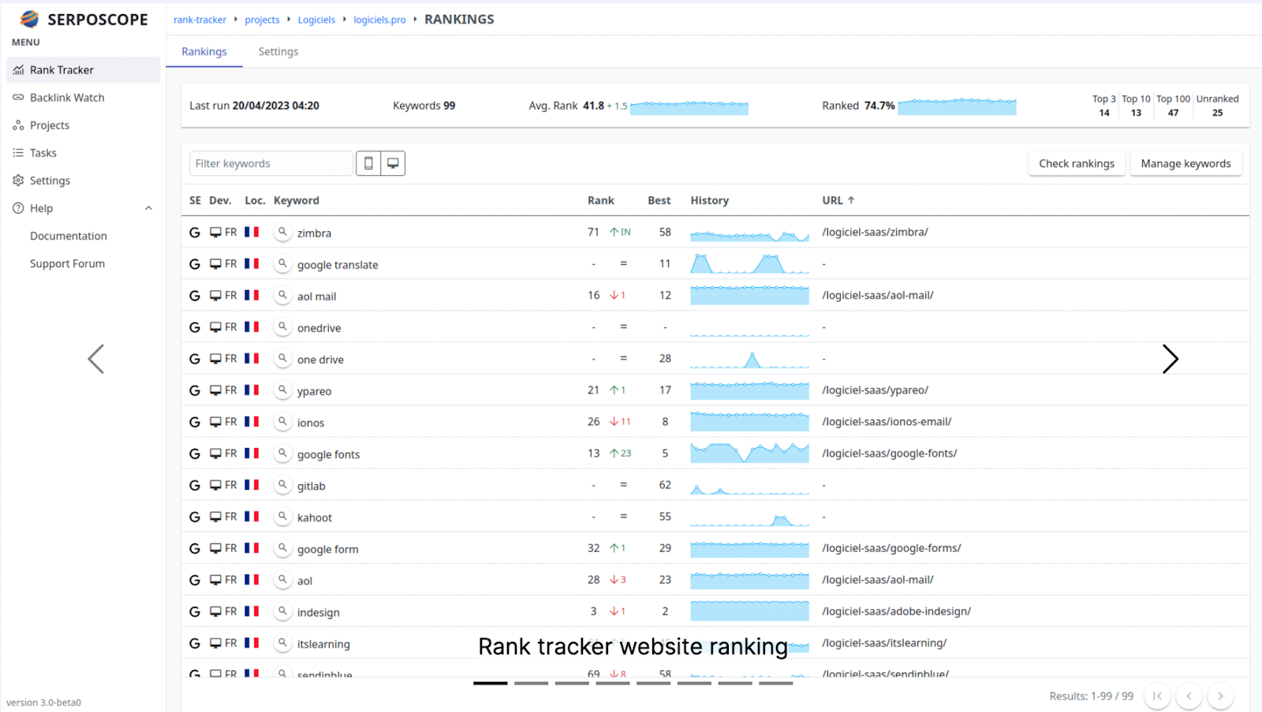
Task: Go to previous results page
Action: click(1189, 695)
